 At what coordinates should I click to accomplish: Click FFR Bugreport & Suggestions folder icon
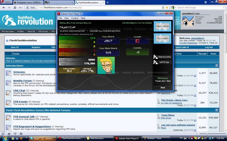tap(8, 127)
